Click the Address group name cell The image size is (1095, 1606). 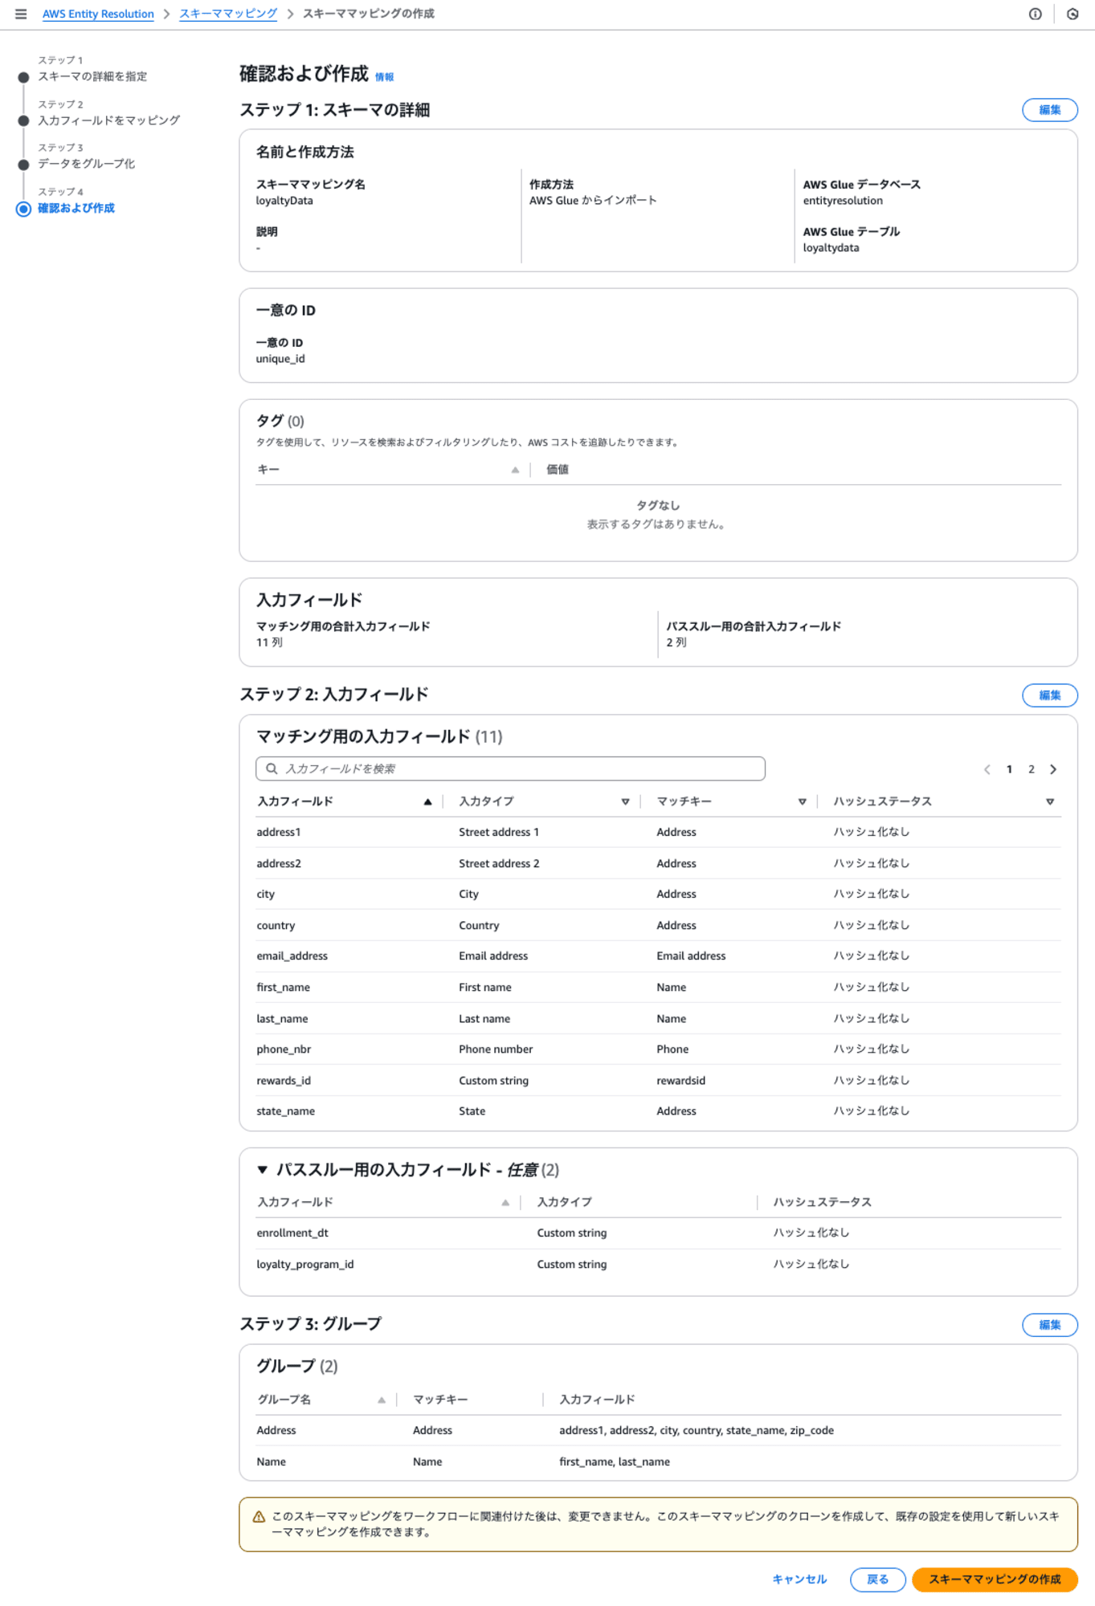(276, 1430)
